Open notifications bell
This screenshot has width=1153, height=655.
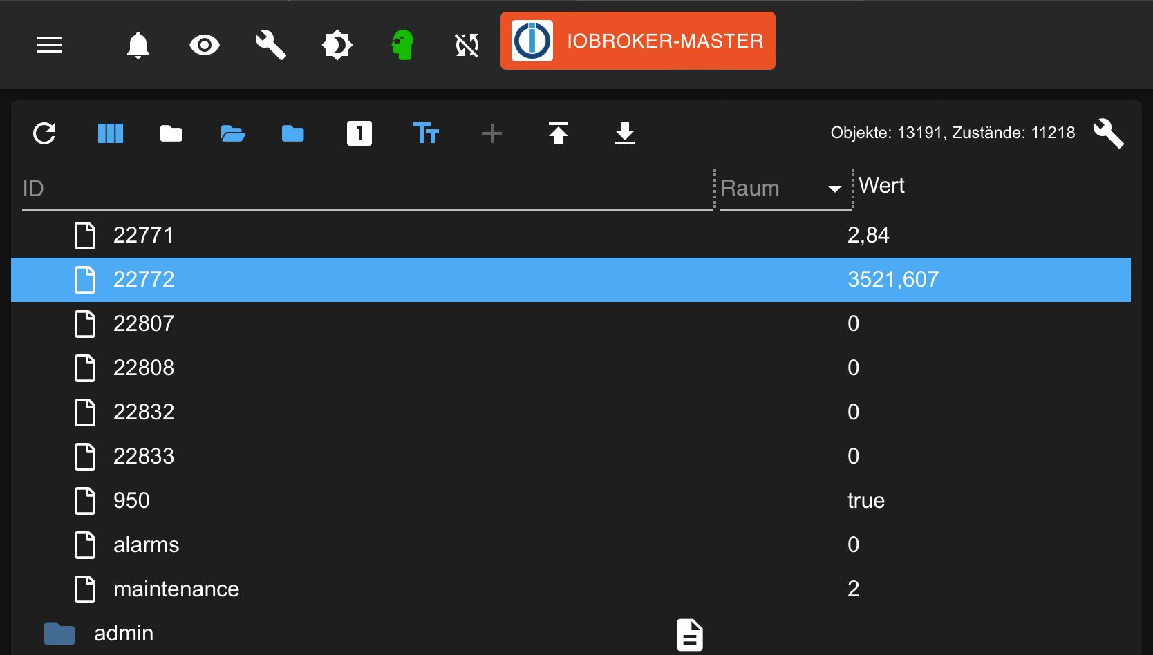pyautogui.click(x=138, y=45)
